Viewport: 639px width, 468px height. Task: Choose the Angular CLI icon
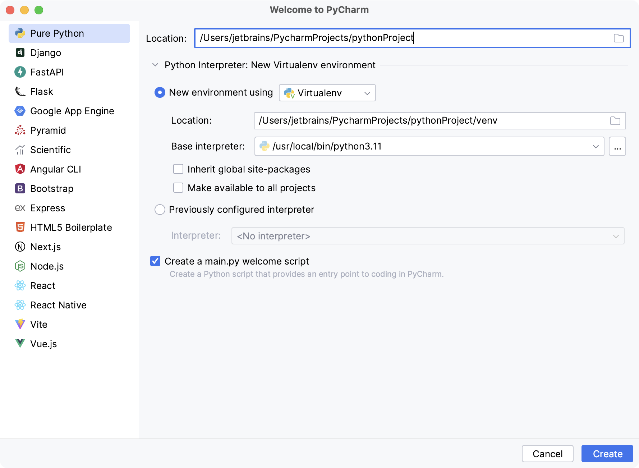pos(20,169)
